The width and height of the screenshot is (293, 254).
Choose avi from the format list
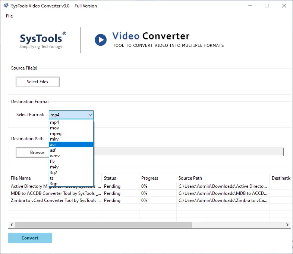point(71,145)
